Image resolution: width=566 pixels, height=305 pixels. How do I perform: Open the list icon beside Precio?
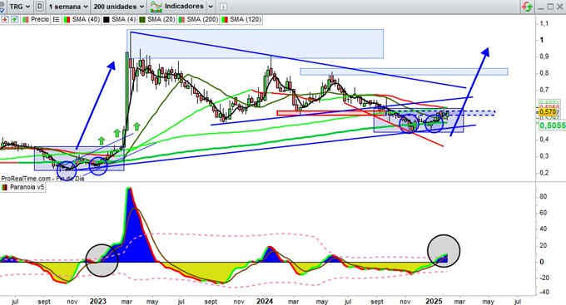pos(56,19)
